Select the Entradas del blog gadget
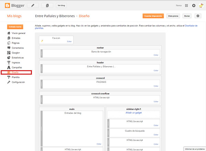Screen dimensions: 206x151 coord(72,129)
